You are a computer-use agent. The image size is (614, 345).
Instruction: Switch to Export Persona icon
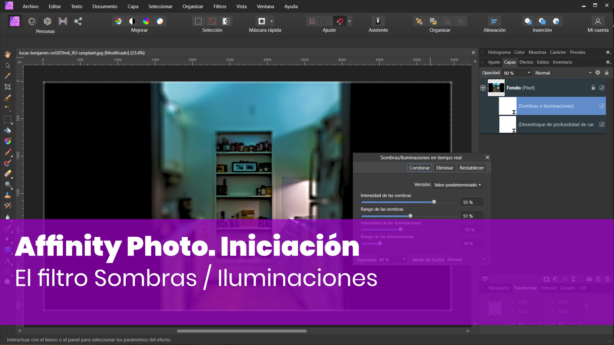pos(78,21)
